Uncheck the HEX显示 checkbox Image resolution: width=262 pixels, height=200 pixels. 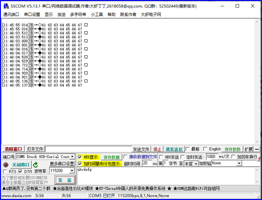[80, 157]
